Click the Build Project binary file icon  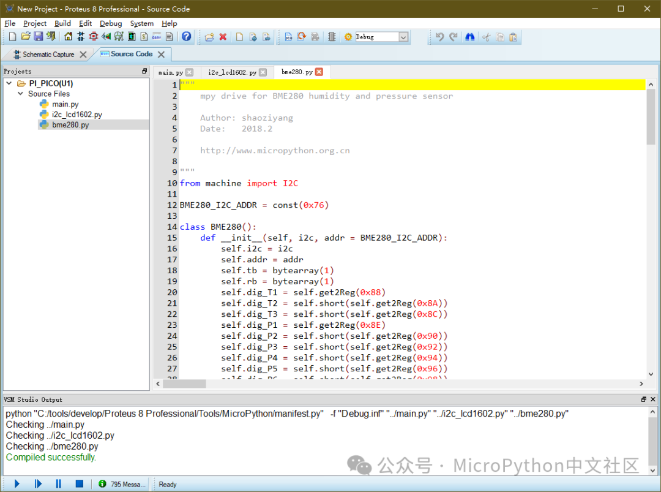click(288, 37)
